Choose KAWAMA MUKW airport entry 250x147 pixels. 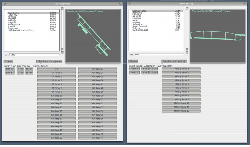[33, 19]
